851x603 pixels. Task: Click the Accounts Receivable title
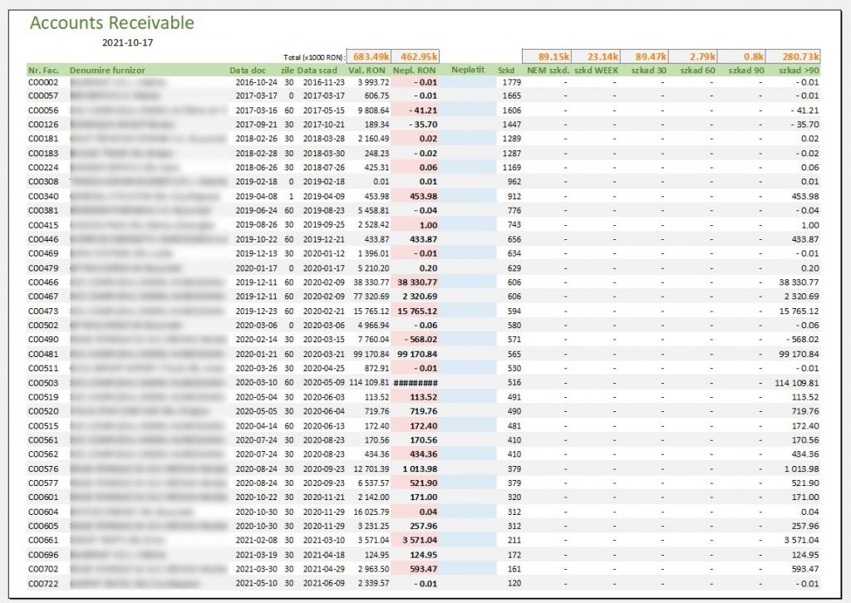(111, 23)
